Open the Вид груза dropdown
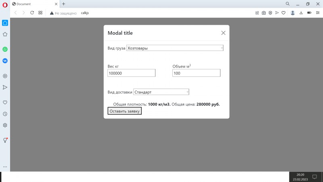The width and height of the screenshot is (323, 182). point(175,48)
